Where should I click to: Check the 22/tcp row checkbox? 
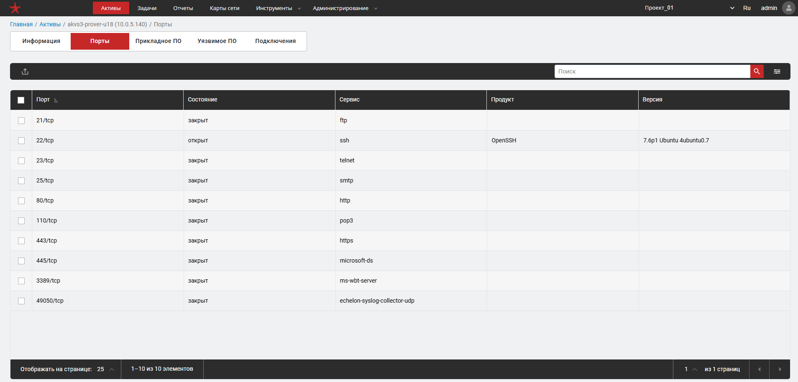pyautogui.click(x=21, y=141)
